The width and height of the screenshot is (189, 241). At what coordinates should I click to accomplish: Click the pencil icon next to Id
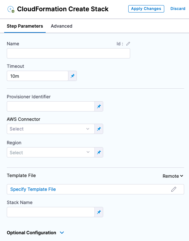(x=128, y=44)
